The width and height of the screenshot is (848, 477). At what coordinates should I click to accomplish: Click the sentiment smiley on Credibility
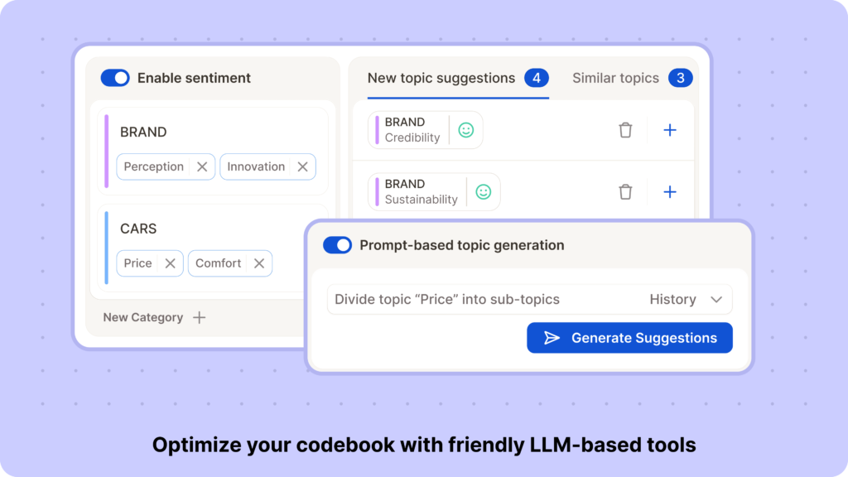[x=466, y=130]
